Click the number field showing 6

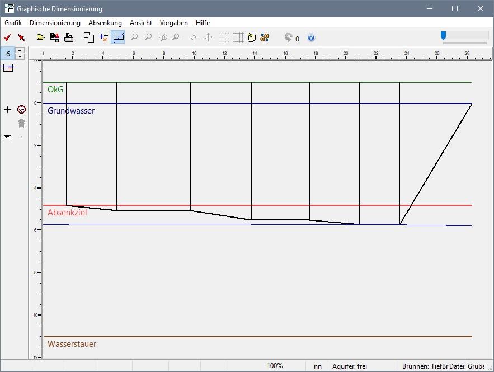[8, 53]
